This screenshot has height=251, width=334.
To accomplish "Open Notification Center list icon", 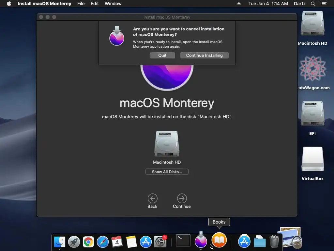I will click(x=323, y=4).
